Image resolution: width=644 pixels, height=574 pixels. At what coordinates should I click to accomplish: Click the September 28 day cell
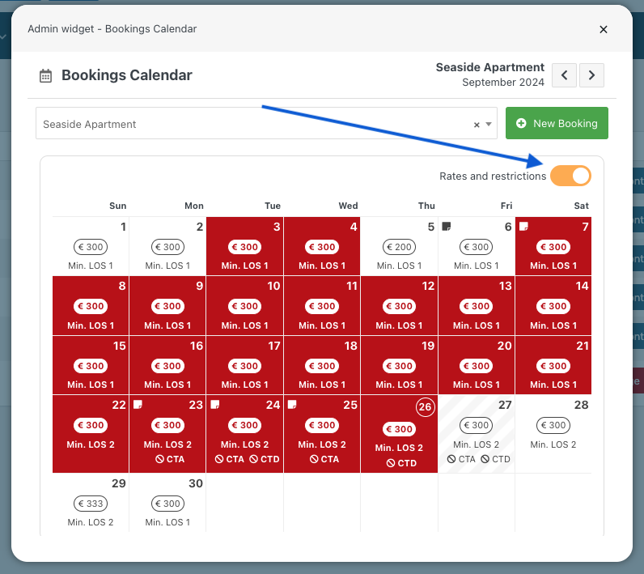553,434
